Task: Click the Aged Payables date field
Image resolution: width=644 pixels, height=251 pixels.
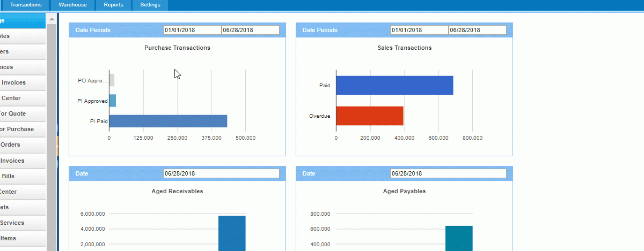Action: coord(449,173)
